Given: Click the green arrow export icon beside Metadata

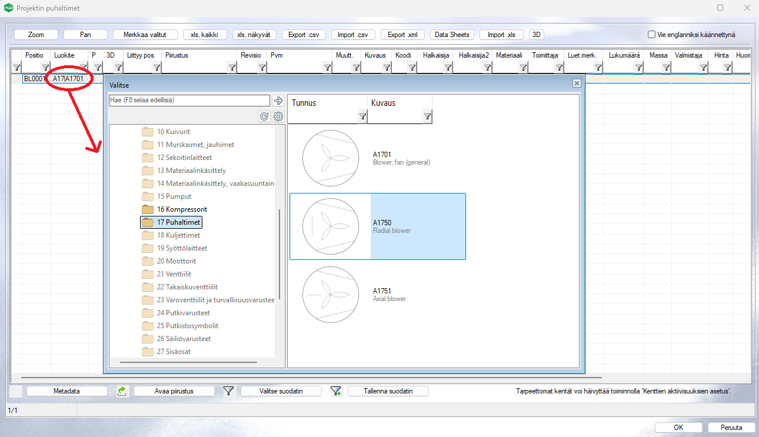Looking at the screenshot, I should 122,391.
